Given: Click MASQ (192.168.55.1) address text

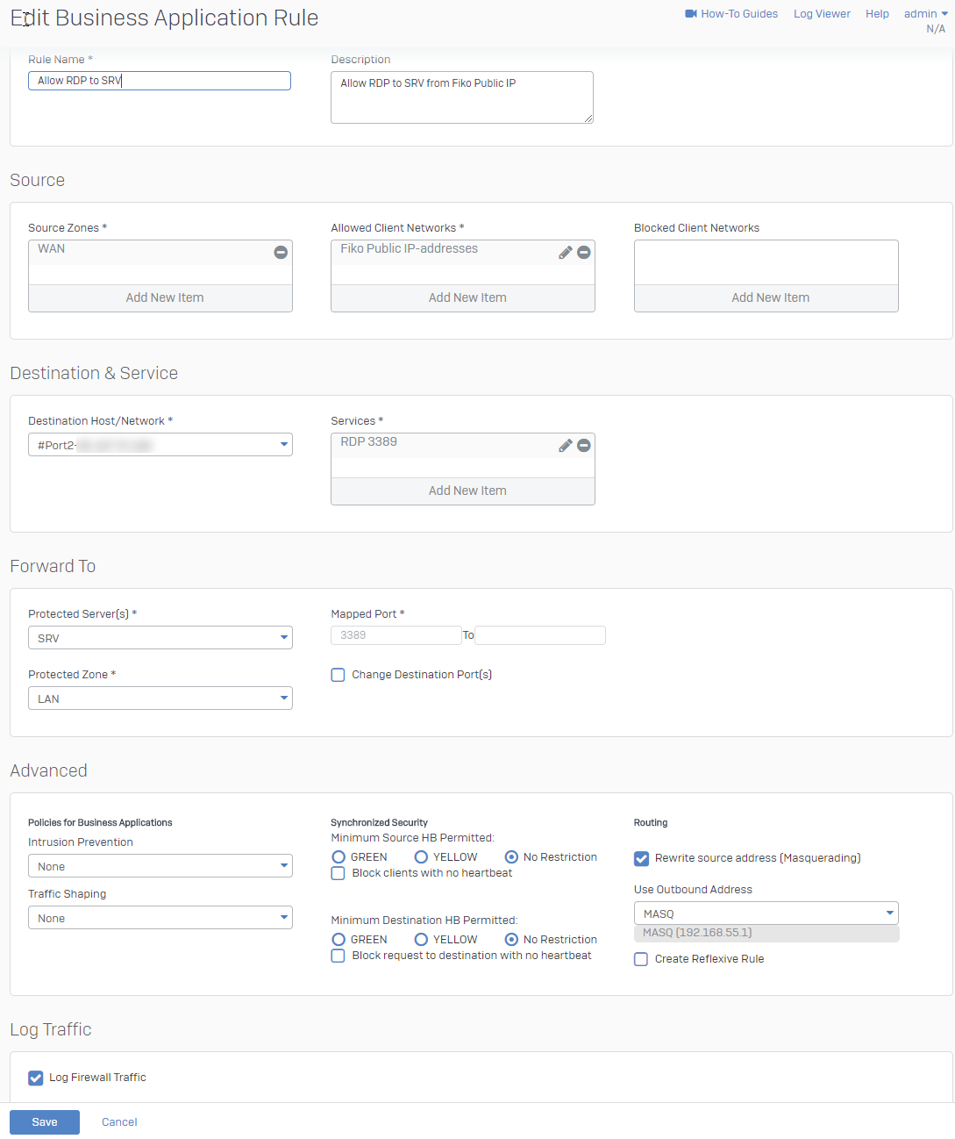Looking at the screenshot, I should point(697,933).
